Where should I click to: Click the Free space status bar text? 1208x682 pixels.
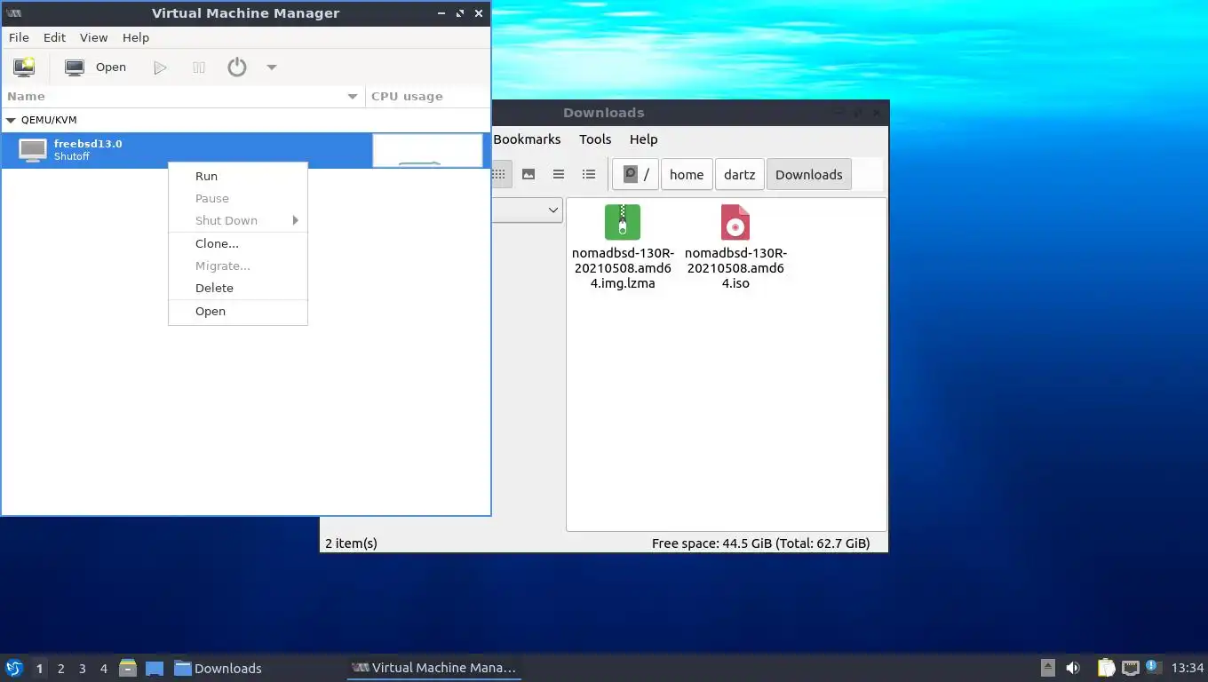(x=760, y=543)
